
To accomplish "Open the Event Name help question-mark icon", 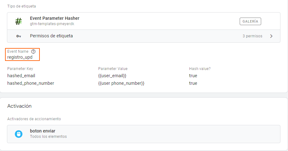I will pos(33,51).
